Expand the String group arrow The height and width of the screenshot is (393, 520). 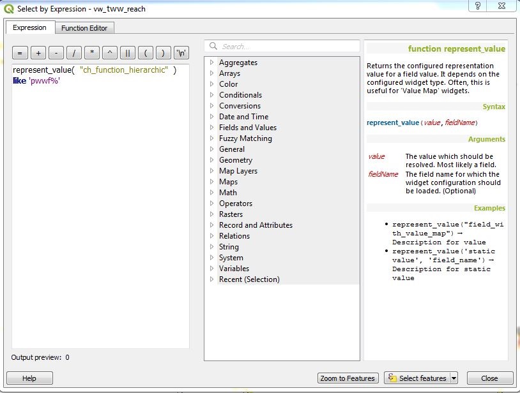tap(211, 247)
